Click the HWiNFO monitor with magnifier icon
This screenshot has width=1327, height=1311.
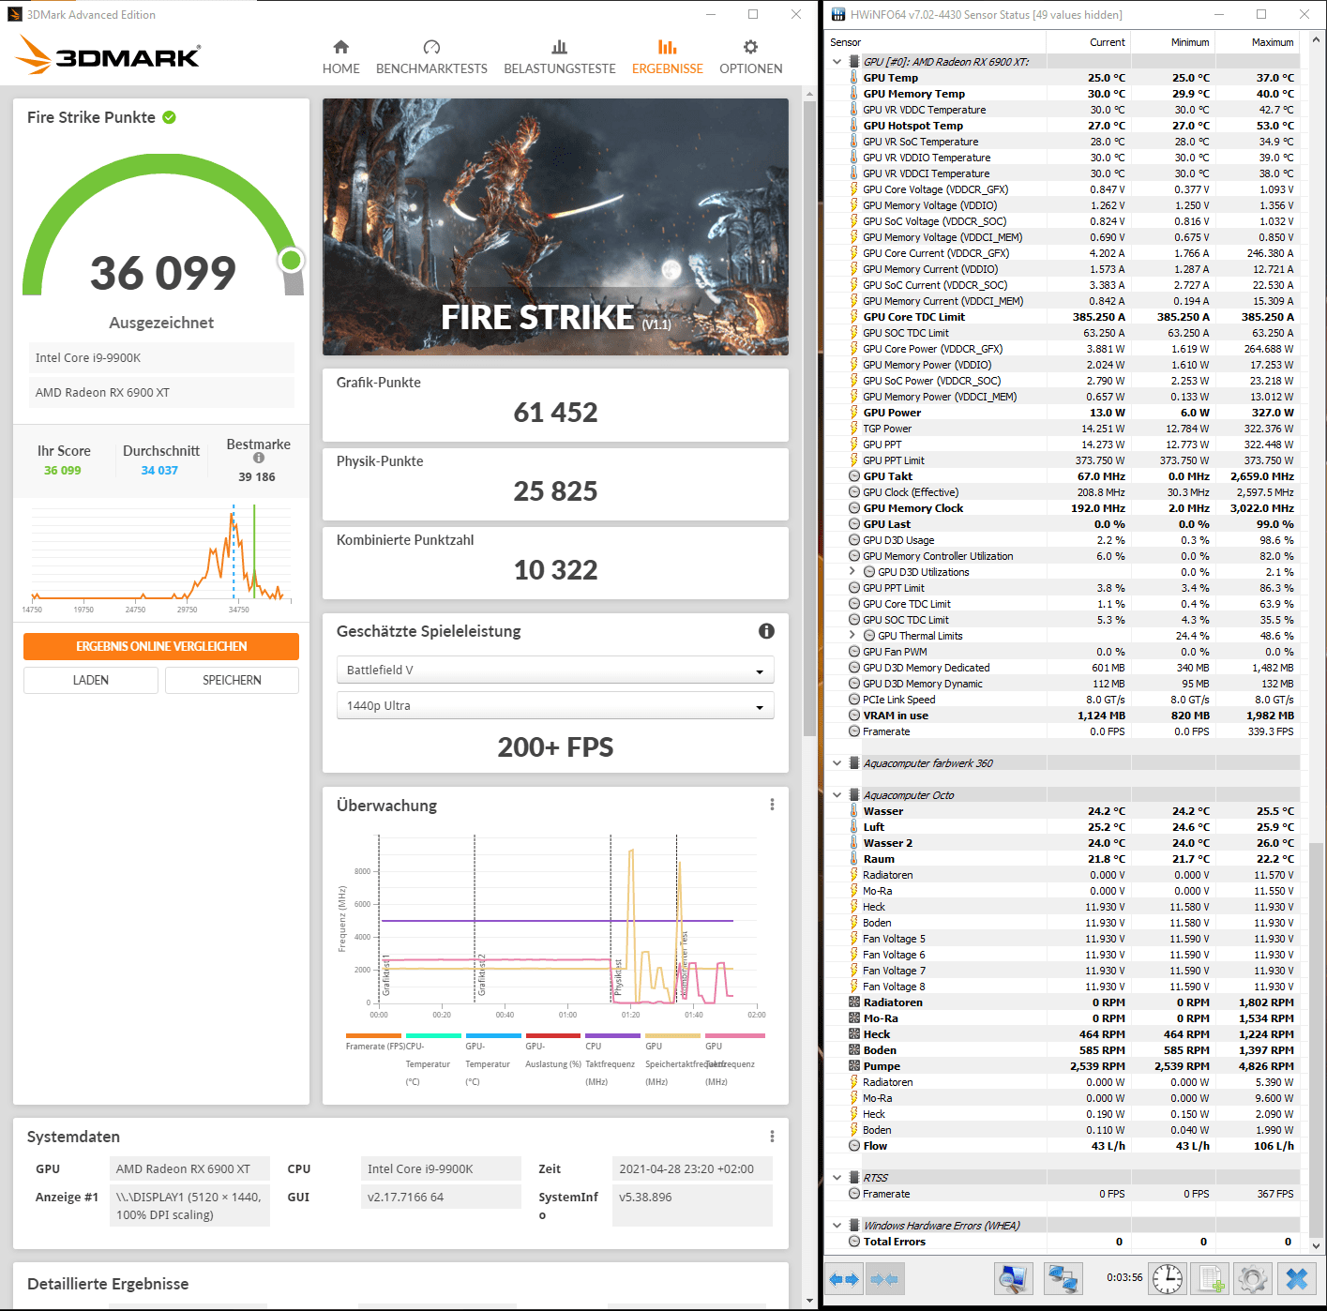1014,1278
